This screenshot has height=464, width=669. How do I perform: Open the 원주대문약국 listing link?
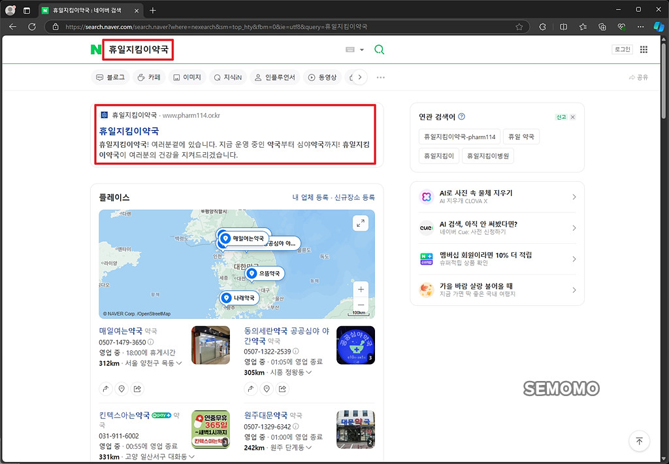click(x=266, y=416)
